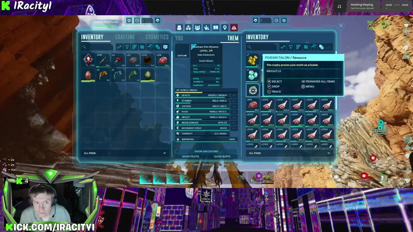Screen dimensions: 413x232
Task: Click Stamina level-up chevron
Action: coord(234,101)
